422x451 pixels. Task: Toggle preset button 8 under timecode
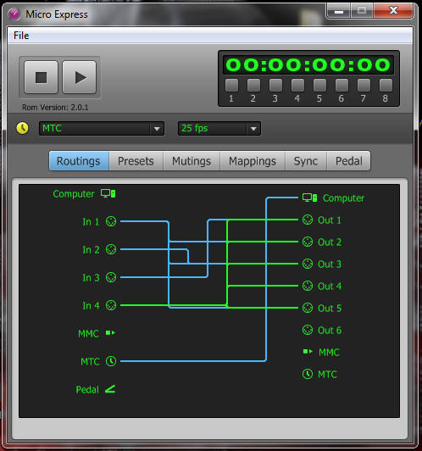pyautogui.click(x=386, y=85)
